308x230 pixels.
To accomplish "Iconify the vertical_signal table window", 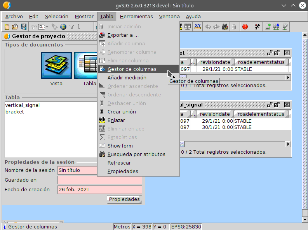I will pos(270,105).
